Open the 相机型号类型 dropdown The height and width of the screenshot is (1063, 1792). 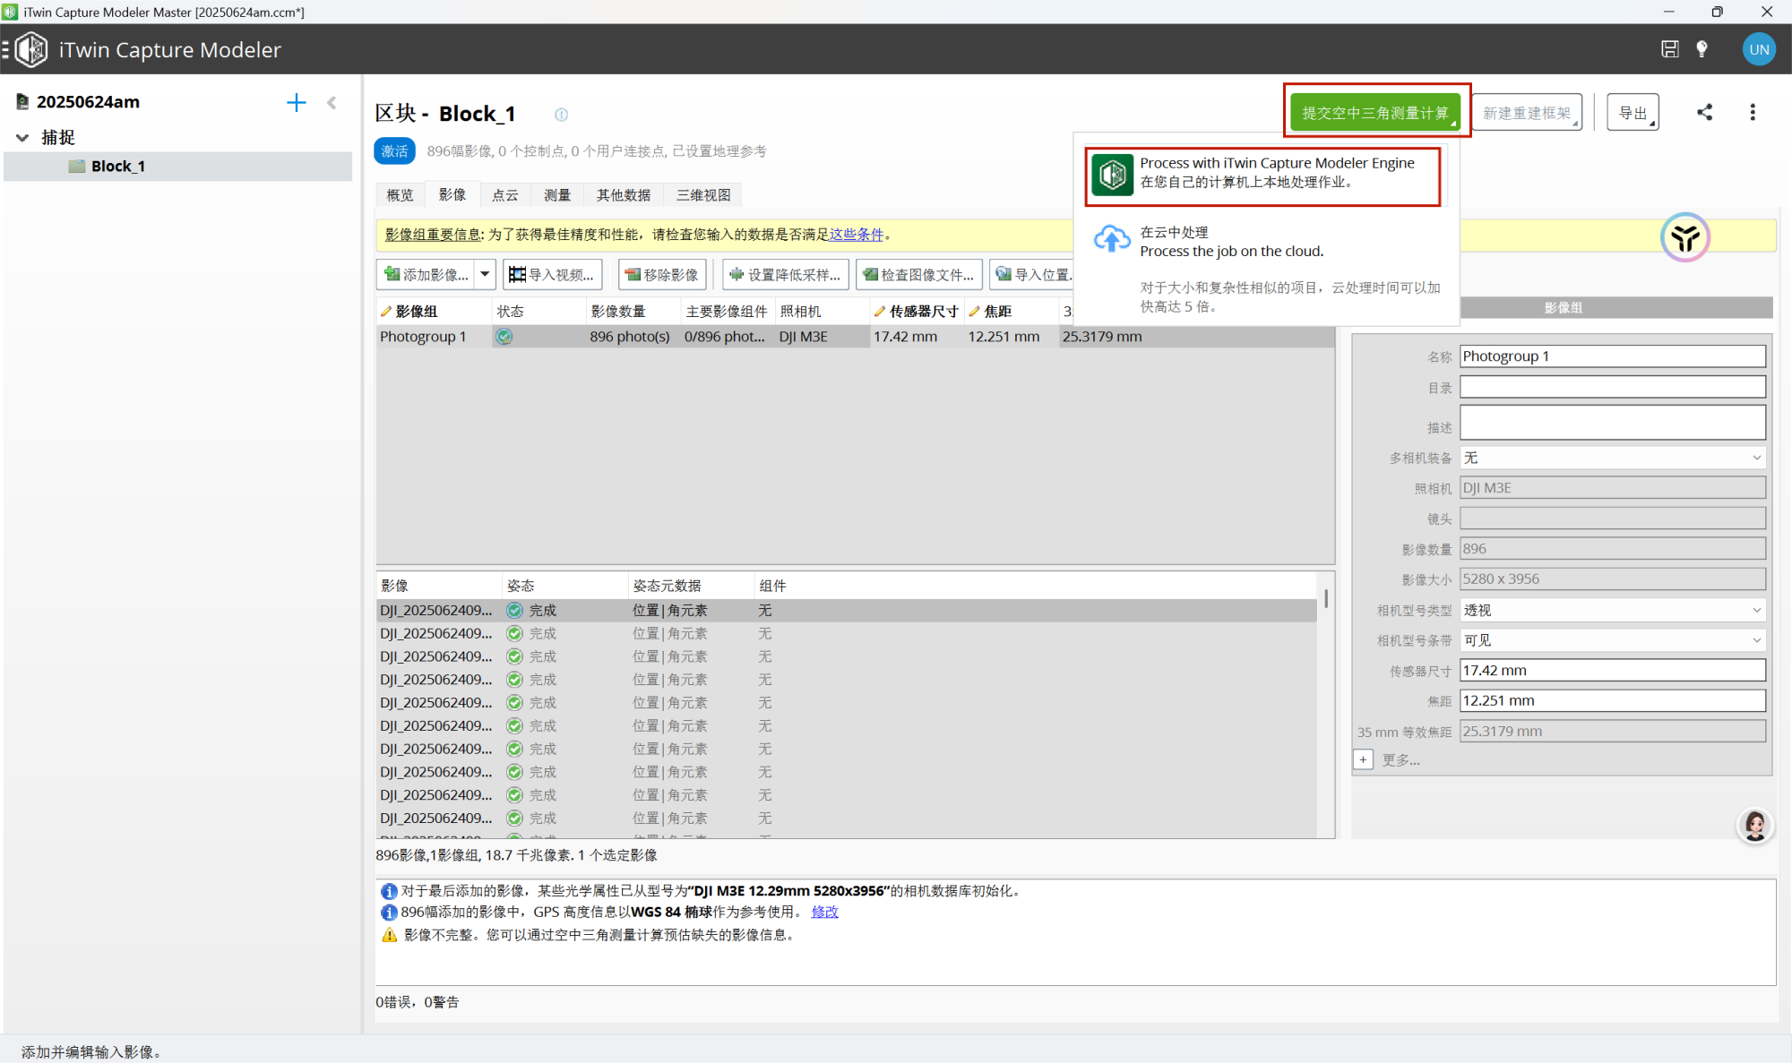point(1613,610)
